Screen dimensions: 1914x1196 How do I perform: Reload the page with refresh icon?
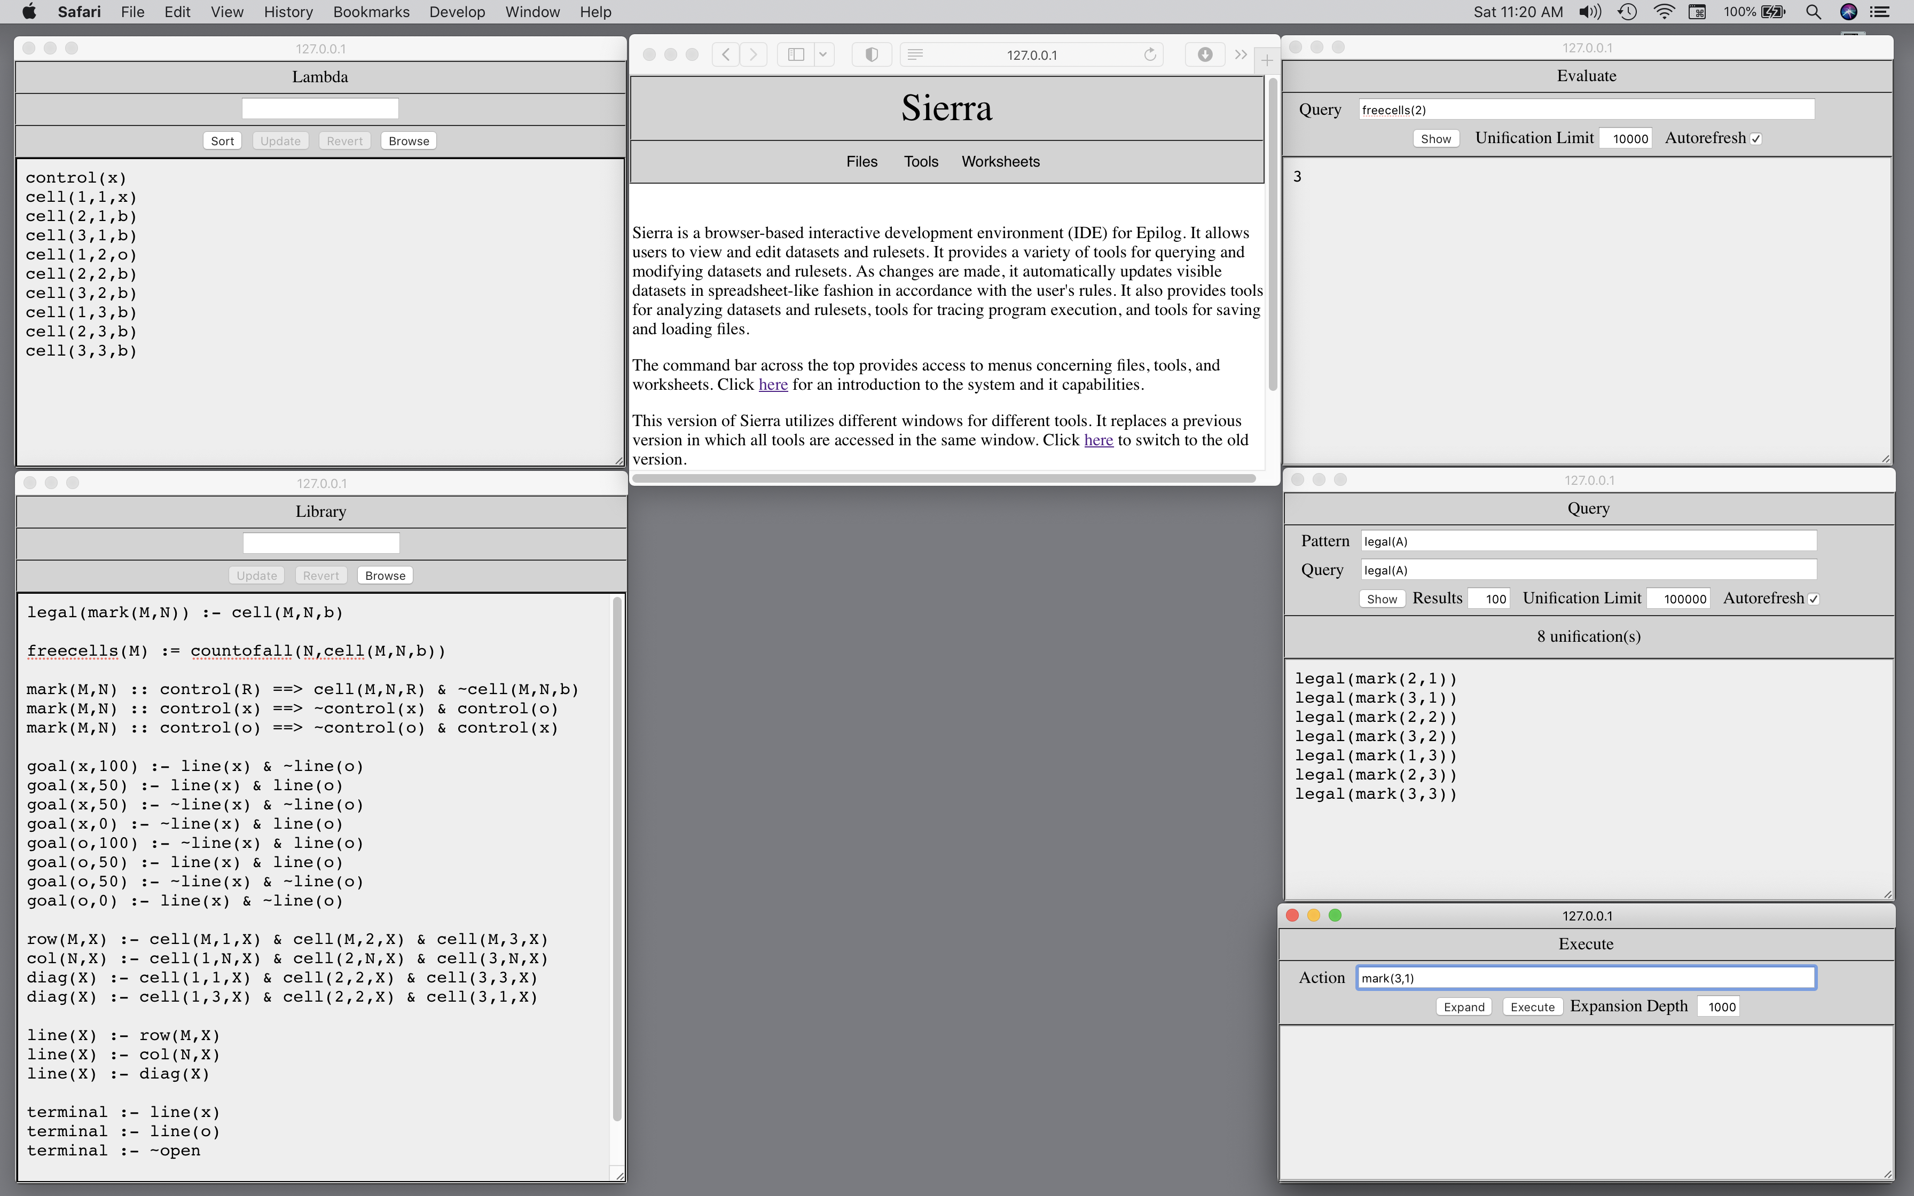[x=1150, y=54]
